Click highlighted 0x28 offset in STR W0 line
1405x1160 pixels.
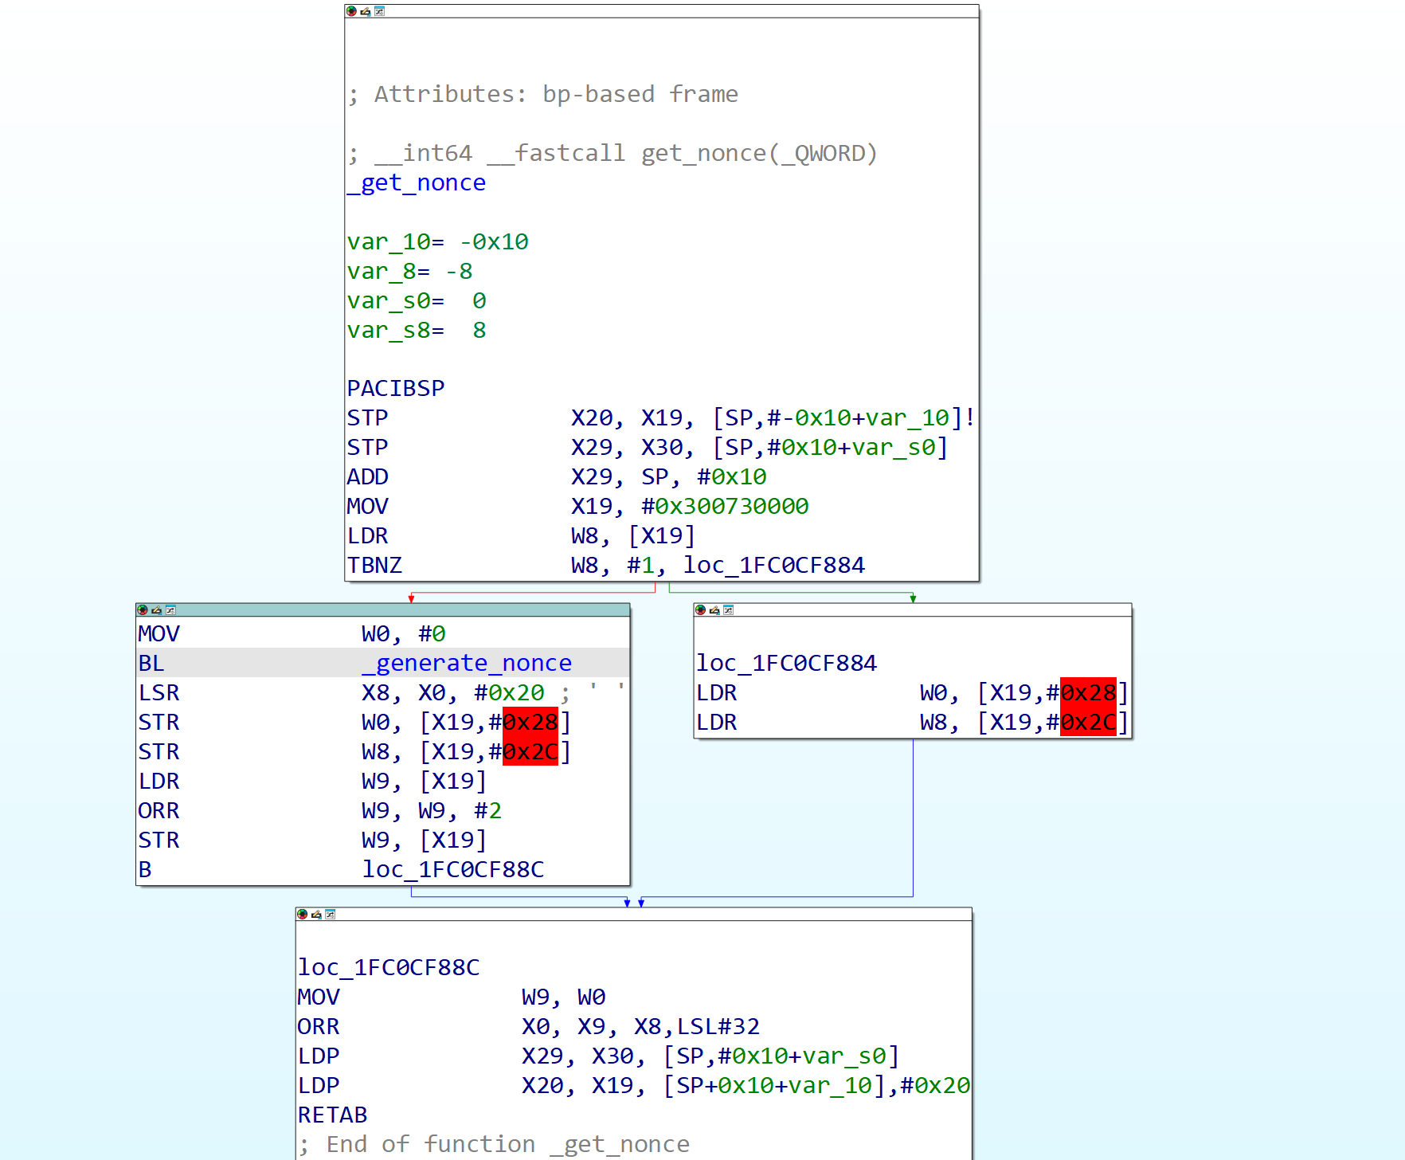530,723
